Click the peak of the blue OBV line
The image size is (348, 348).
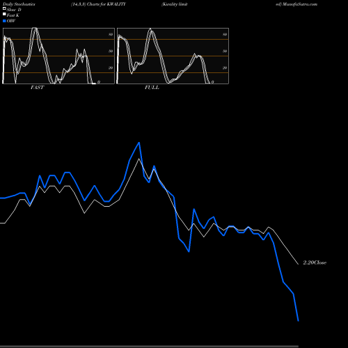pos(139,143)
